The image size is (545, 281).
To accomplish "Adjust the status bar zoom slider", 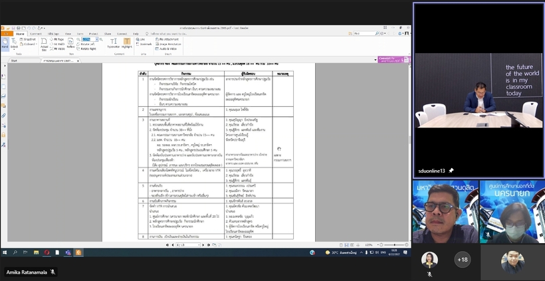I will tap(394, 245).
